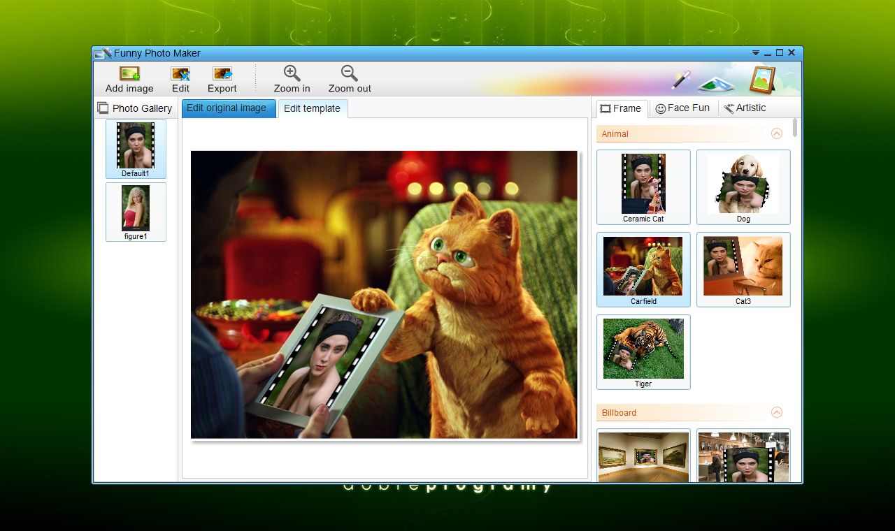Collapse the Animal frames section

click(776, 133)
